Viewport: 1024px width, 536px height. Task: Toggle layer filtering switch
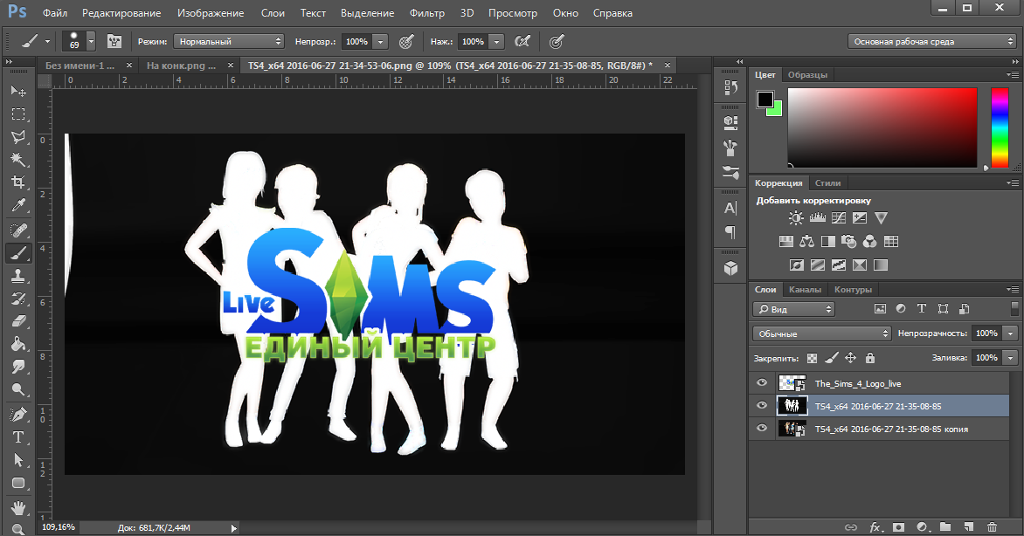point(1014,309)
